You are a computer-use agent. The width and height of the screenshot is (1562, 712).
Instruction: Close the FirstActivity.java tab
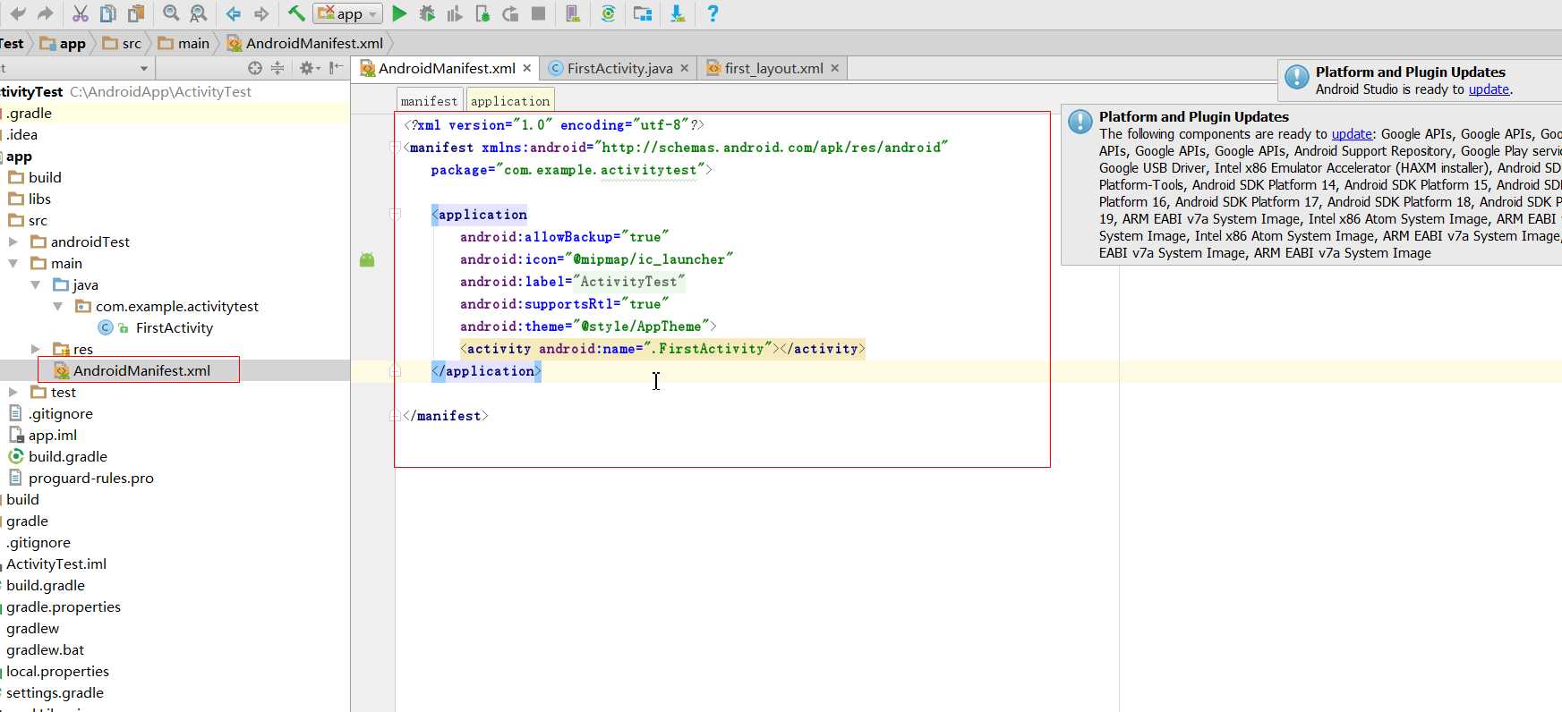click(685, 68)
